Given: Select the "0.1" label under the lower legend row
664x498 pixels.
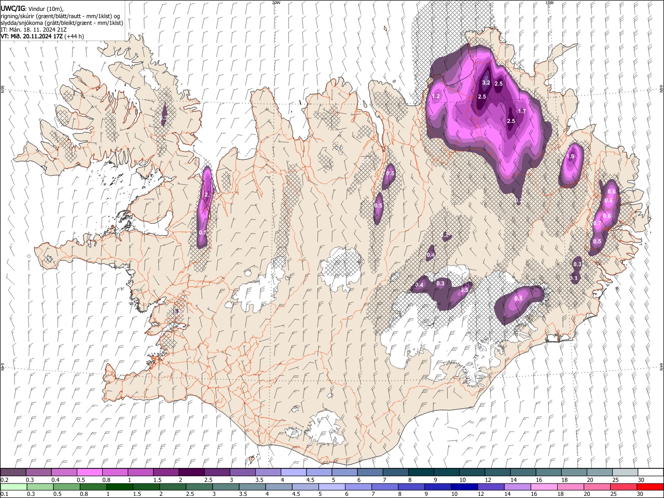Looking at the screenshot, I should point(4,494).
